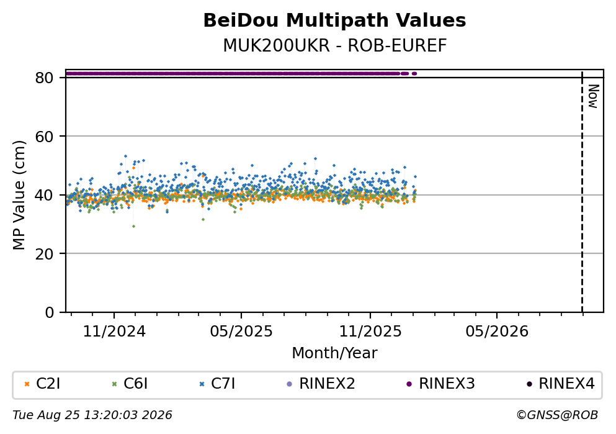
Task: Click the MP Value (cm) axis label
Action: (19, 196)
